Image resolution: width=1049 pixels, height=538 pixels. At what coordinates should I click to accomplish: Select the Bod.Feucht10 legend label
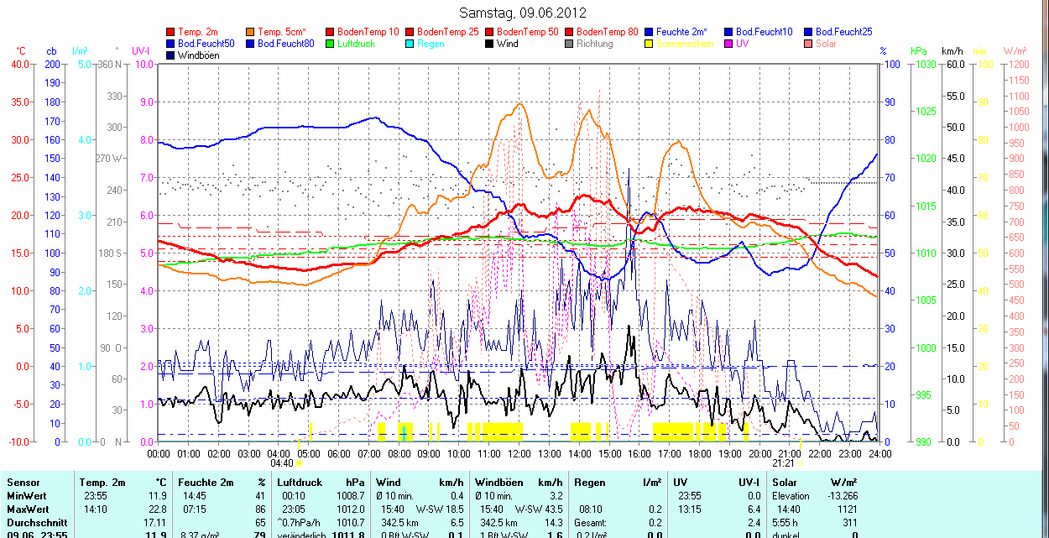pyautogui.click(x=765, y=32)
